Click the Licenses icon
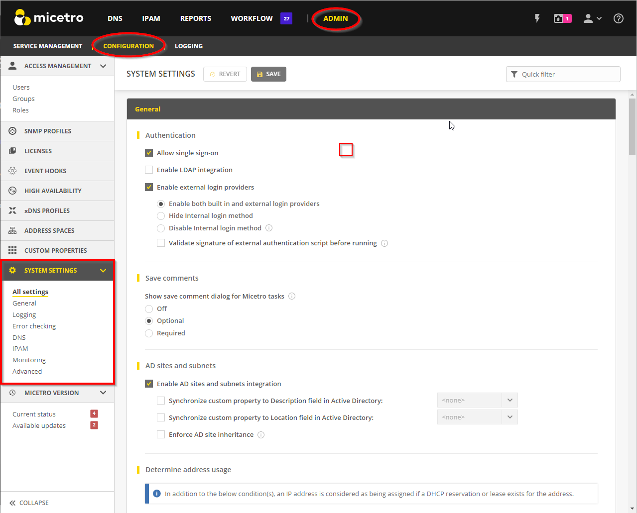Image resolution: width=637 pixels, height=513 pixels. [x=12, y=151]
